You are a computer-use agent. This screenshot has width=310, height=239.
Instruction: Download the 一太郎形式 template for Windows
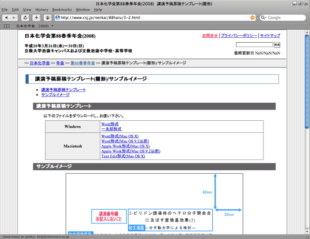click(111, 129)
